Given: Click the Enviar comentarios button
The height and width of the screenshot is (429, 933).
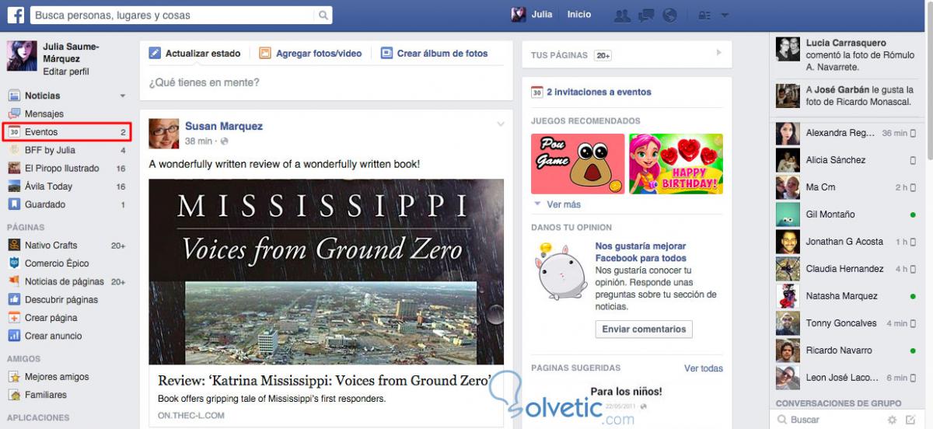Looking at the screenshot, I should pos(644,329).
